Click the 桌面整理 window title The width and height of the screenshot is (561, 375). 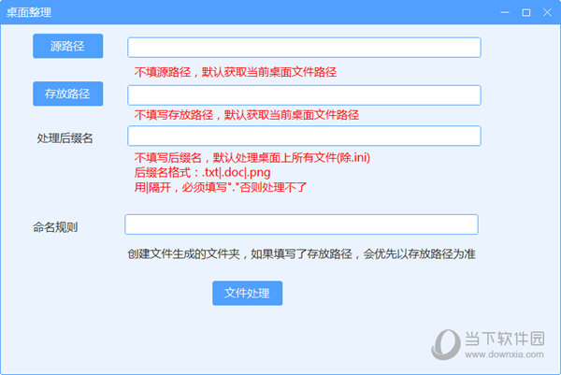(29, 12)
